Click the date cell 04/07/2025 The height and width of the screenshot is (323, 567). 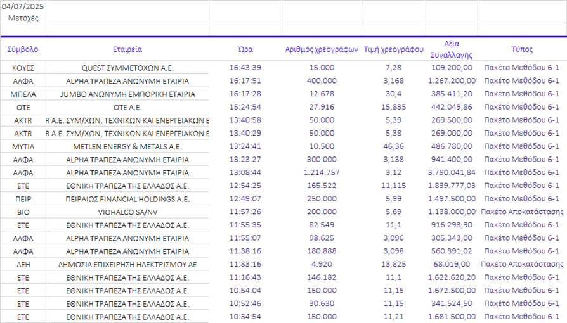pyautogui.click(x=23, y=6)
